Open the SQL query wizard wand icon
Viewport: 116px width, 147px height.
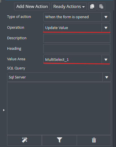point(25,140)
